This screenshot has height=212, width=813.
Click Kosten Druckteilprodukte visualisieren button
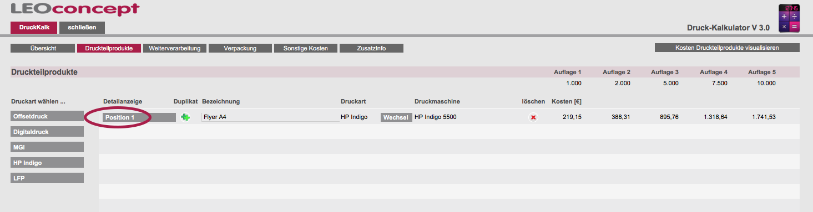point(727,48)
